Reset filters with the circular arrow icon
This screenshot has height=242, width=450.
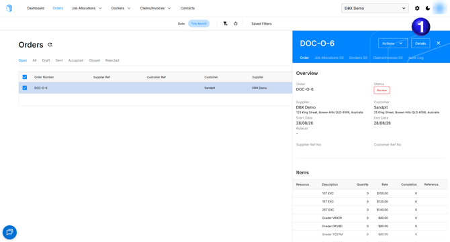point(236,23)
